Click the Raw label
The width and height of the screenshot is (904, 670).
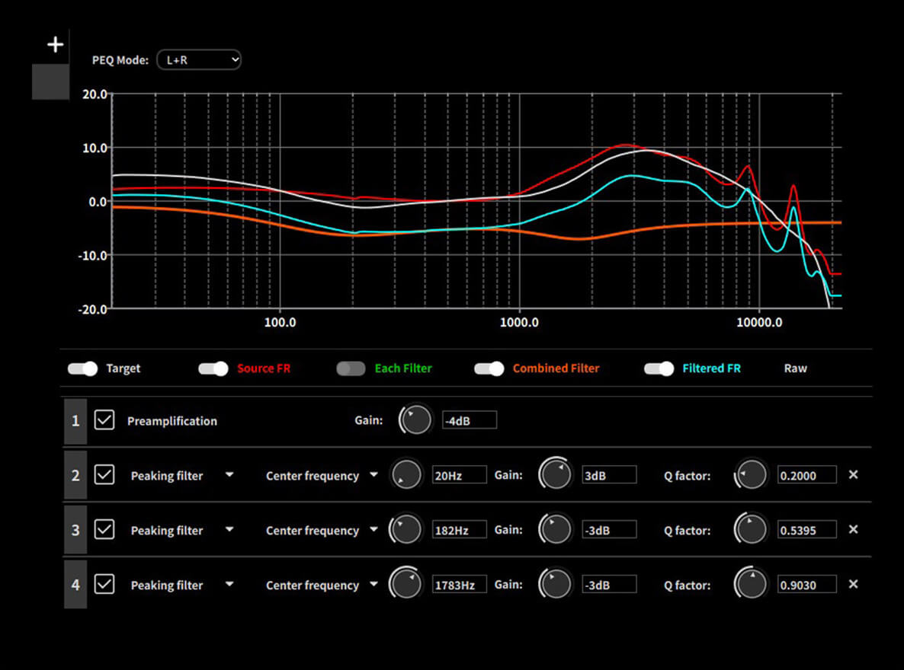pos(795,368)
